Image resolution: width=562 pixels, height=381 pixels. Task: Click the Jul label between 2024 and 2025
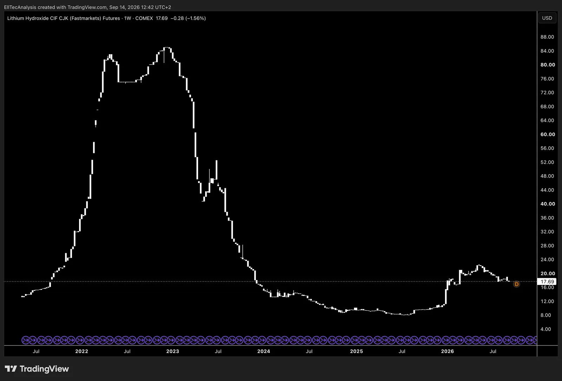(x=309, y=351)
